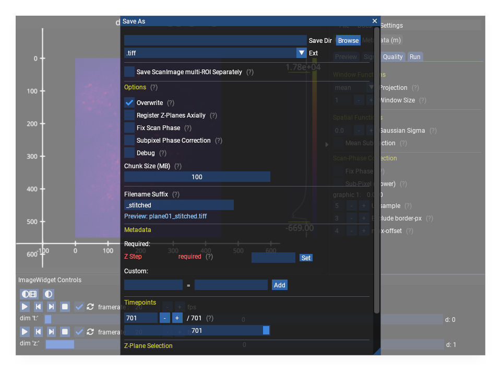Decrease Timepoints value with minus button
Viewport: 501px width, 371px height.
(x=164, y=318)
